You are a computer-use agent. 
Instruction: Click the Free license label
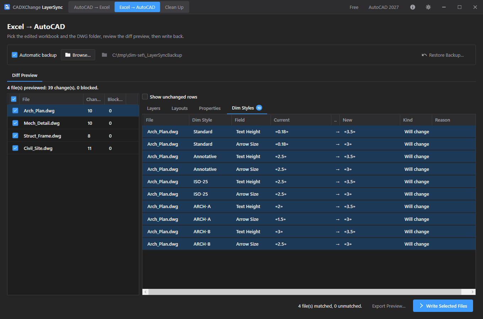click(354, 7)
